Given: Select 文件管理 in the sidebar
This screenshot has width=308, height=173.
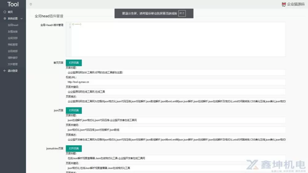Looking at the screenshot, I should tap(13, 64).
